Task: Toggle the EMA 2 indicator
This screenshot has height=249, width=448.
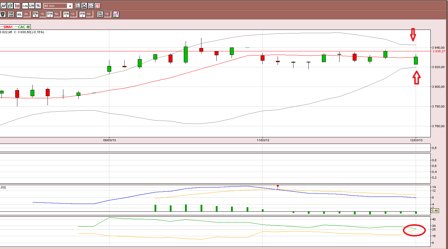Action: pyautogui.click(x=50, y=14)
